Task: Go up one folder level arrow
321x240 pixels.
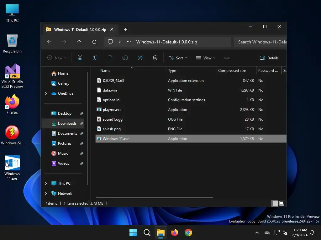Action: [79, 42]
